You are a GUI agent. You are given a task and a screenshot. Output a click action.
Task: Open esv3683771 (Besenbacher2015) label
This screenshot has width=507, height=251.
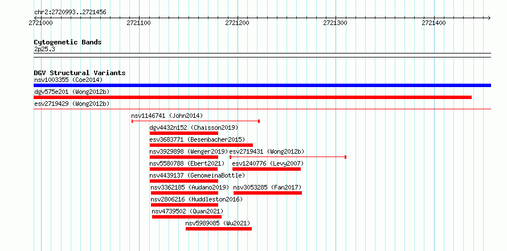(197, 139)
